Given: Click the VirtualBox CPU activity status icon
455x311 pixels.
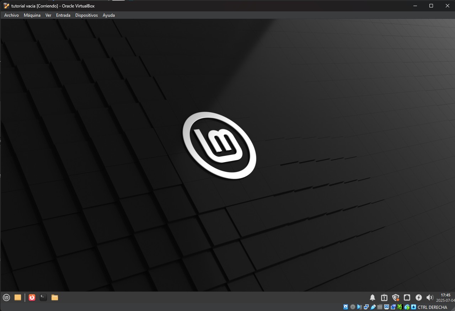Looking at the screenshot, I should [400, 307].
